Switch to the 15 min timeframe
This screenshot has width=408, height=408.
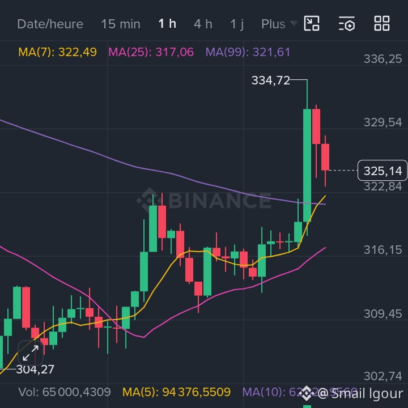click(x=121, y=24)
